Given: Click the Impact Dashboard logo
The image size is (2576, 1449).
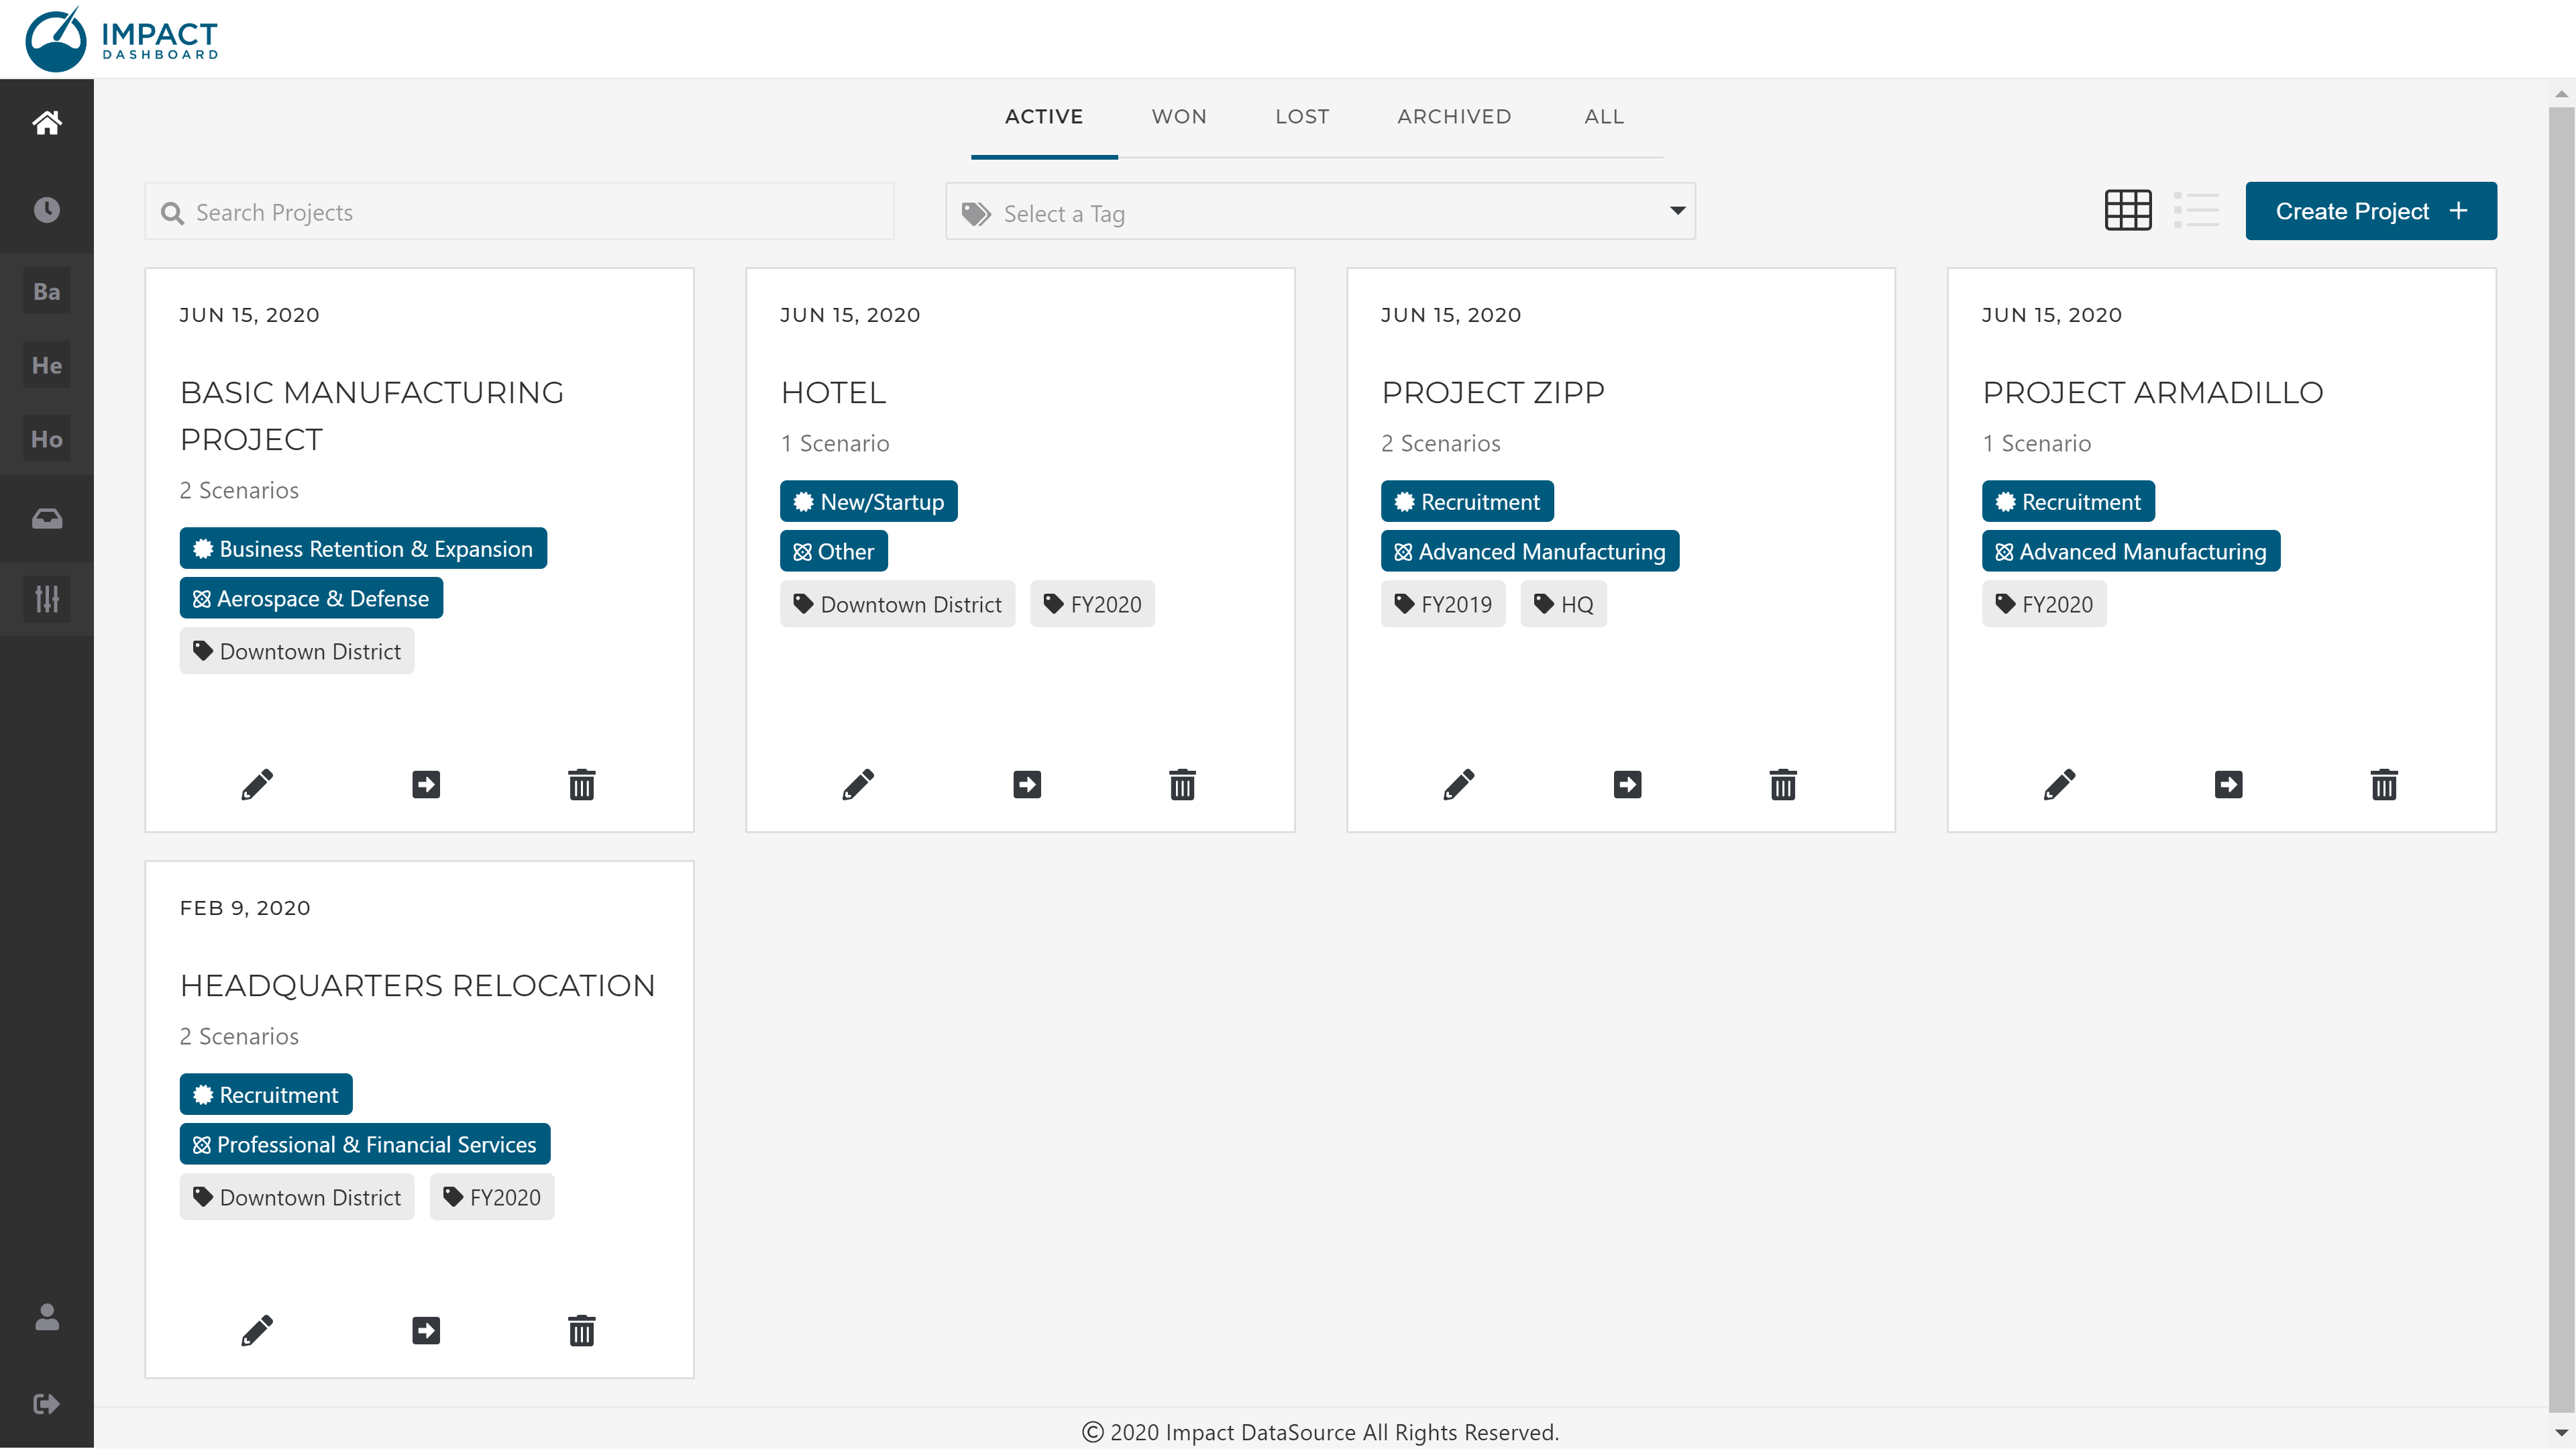Looking at the screenshot, I should point(122,40).
